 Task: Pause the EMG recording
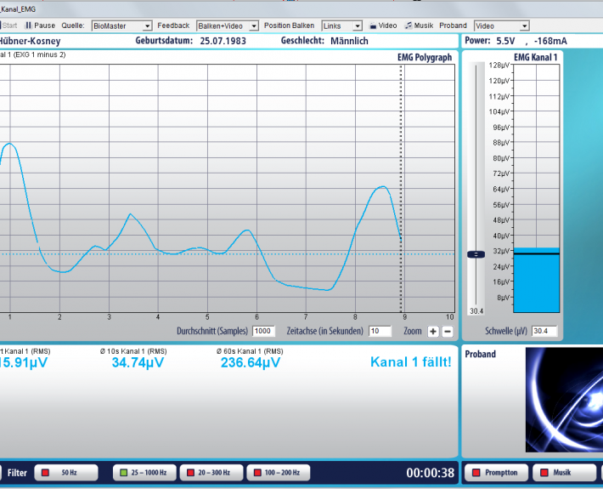[40, 26]
